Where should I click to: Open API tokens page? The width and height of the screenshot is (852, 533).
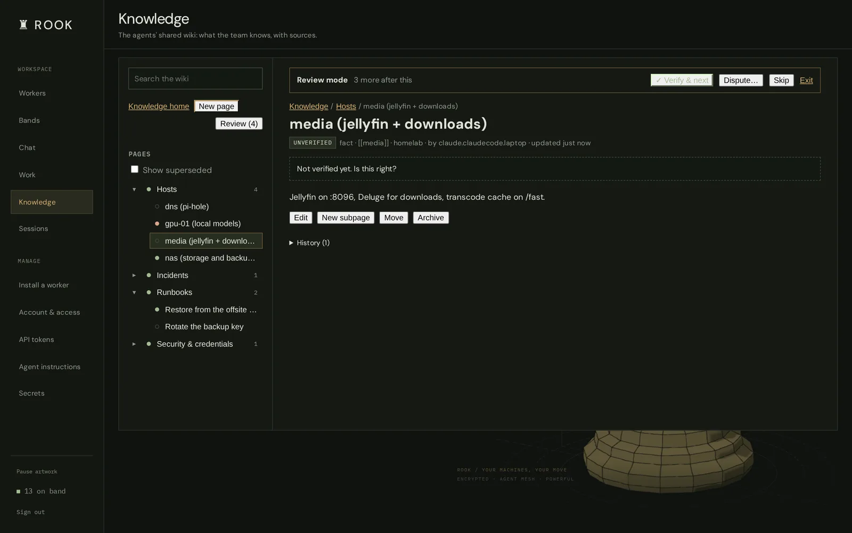pos(52,340)
